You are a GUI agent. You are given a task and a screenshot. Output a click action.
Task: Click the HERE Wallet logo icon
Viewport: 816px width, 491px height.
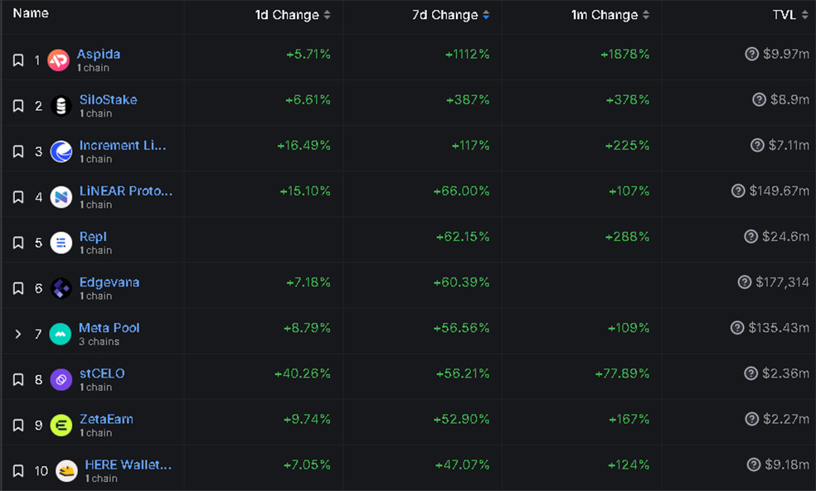(x=66, y=471)
